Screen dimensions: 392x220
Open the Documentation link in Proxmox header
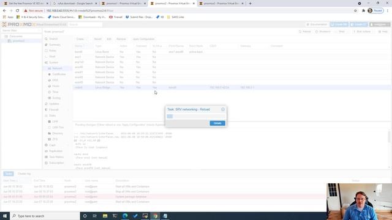click(317, 24)
